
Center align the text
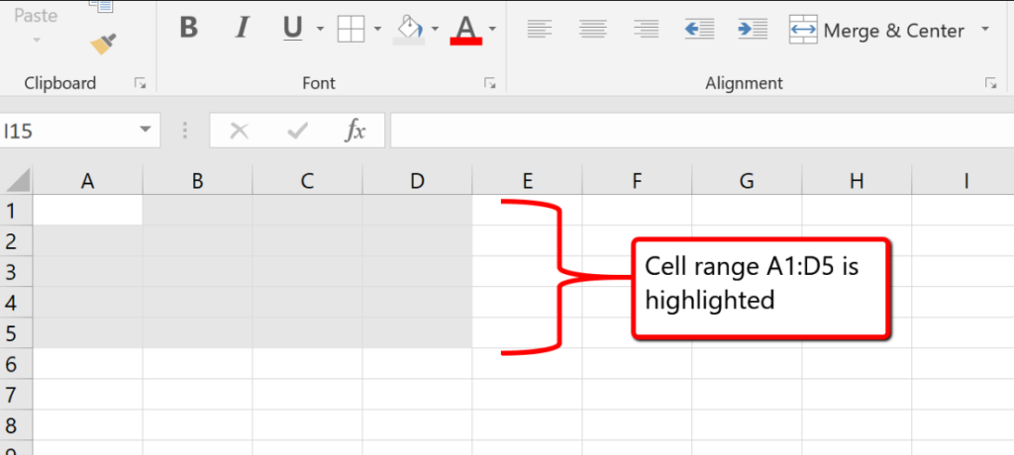(x=592, y=29)
